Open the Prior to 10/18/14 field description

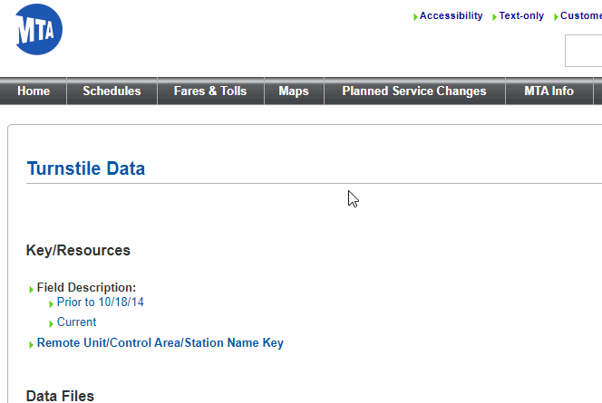click(x=100, y=302)
